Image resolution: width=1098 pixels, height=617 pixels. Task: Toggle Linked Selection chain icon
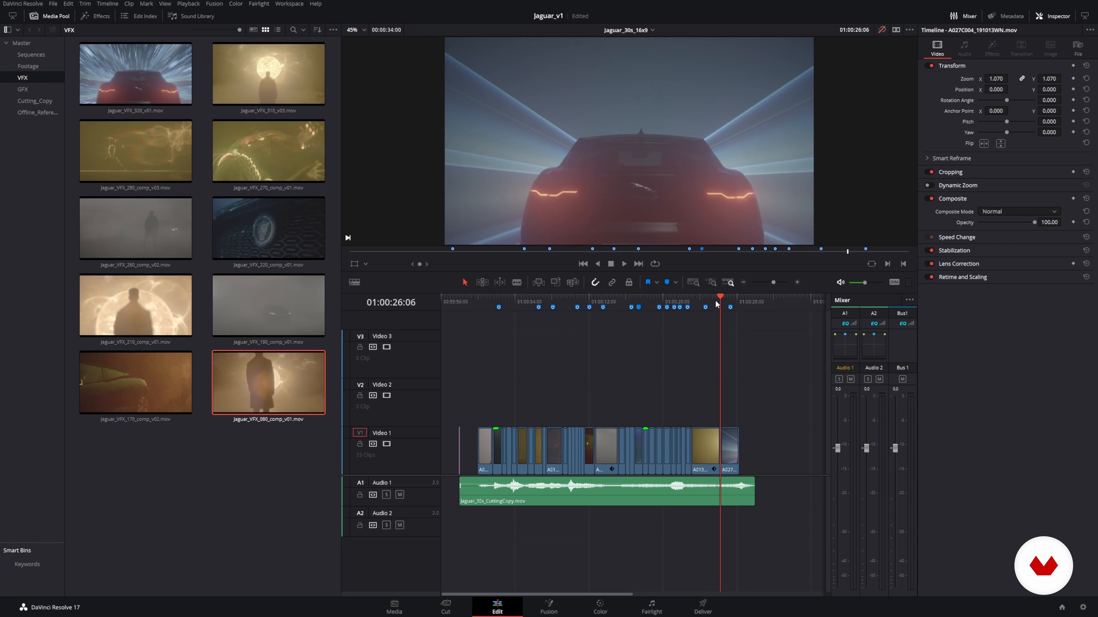click(x=612, y=282)
